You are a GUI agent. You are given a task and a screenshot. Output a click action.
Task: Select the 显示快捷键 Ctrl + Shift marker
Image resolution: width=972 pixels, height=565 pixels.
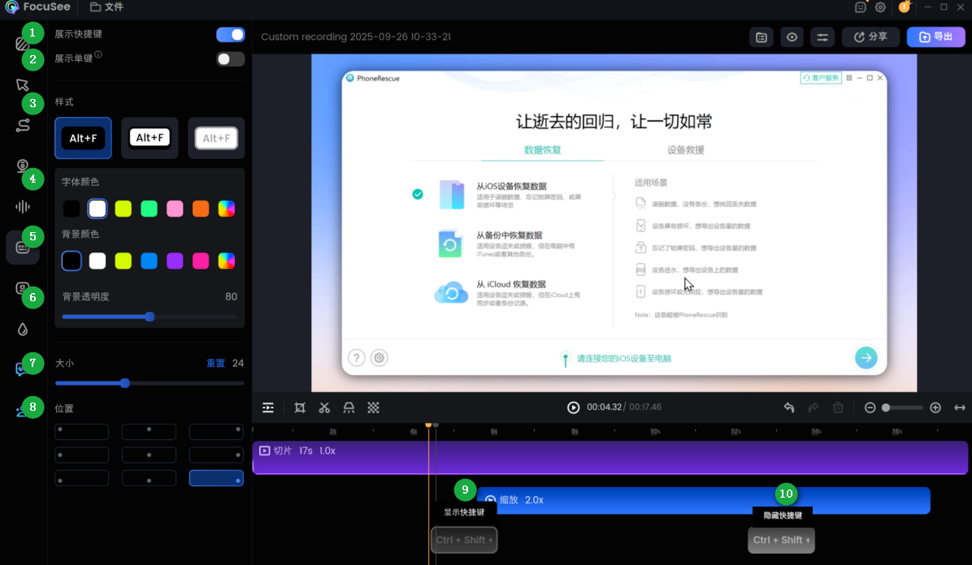point(464,540)
